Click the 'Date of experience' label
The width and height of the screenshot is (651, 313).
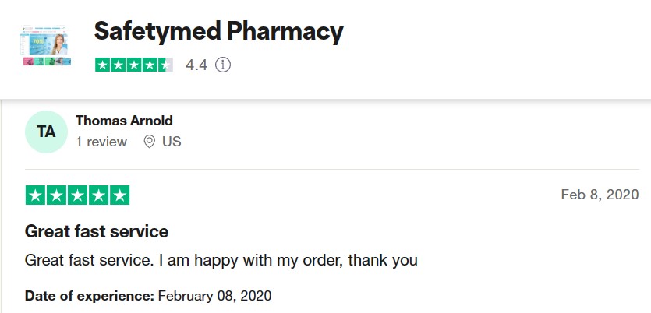[90, 296]
